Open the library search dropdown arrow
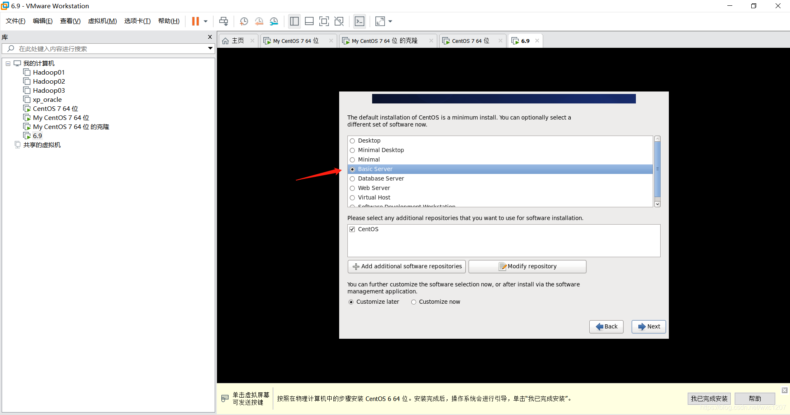Viewport: 790px width, 415px height. click(x=210, y=49)
